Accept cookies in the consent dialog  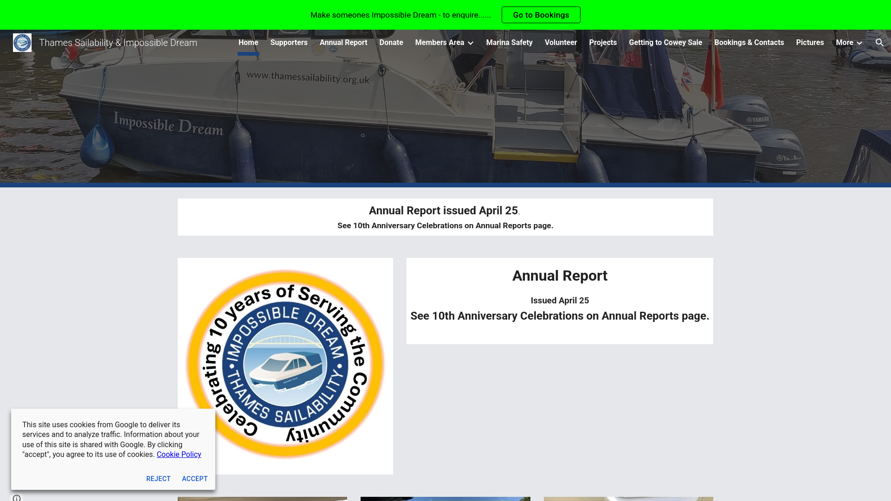coord(194,479)
